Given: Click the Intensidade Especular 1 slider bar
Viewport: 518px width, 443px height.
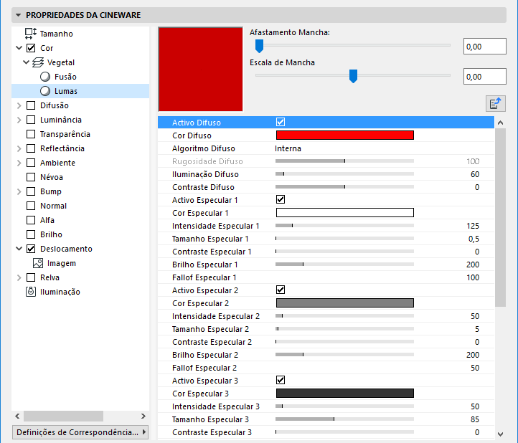Looking at the screenshot, I should click(x=344, y=226).
